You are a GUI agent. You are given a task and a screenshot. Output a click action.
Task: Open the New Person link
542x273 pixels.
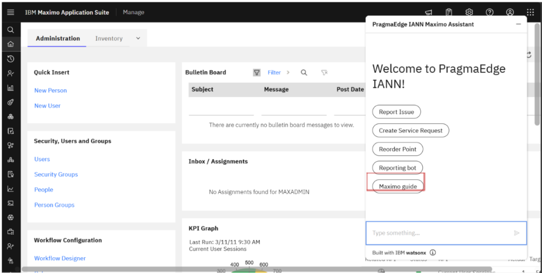tap(50, 90)
